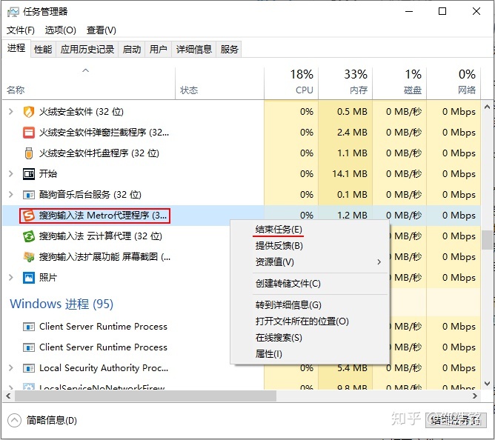This screenshot has height=440, width=495.
Task: Maximize the Task Manager window
Action: pos(442,11)
